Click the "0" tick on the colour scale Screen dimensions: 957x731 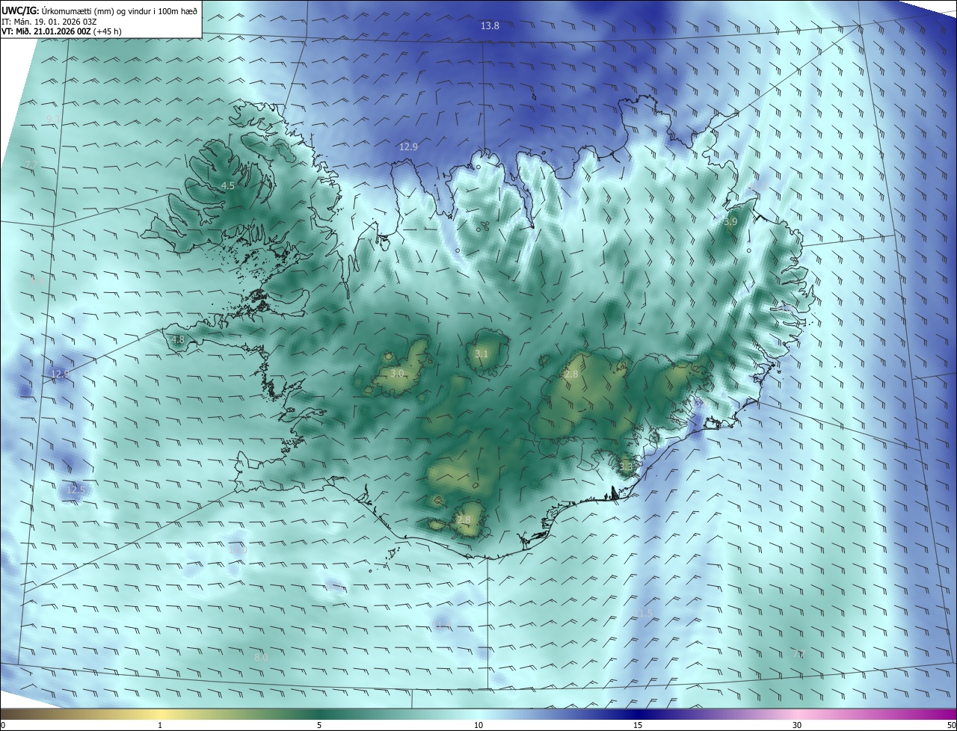coord(3,725)
